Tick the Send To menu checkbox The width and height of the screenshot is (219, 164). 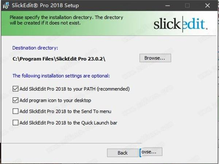[15, 111]
